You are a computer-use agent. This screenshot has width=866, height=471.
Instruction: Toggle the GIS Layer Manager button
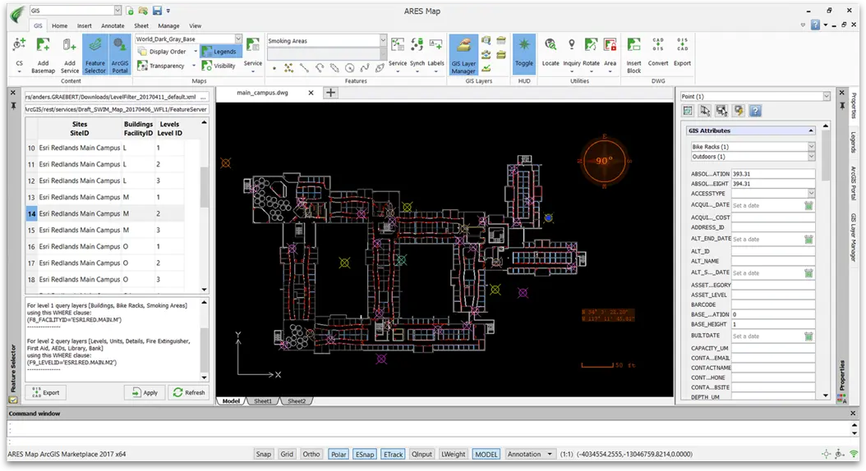coord(463,55)
